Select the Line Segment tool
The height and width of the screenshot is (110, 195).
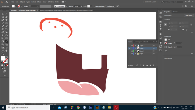pyautogui.click(x=3, y=23)
